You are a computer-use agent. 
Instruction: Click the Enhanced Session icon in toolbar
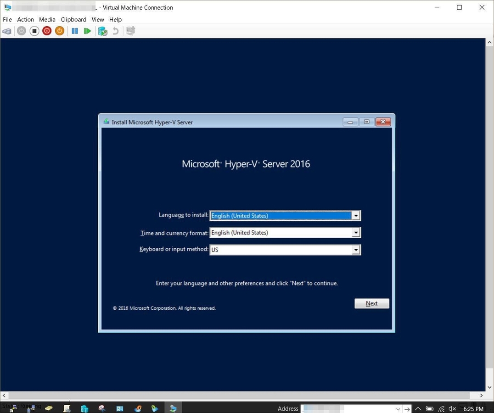click(131, 31)
